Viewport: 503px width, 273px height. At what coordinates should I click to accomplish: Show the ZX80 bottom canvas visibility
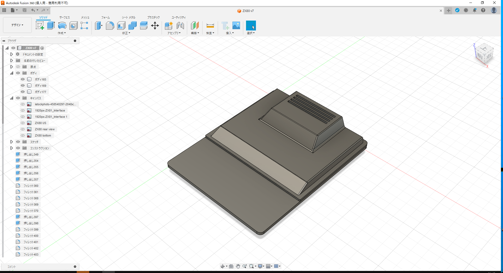[23, 135]
